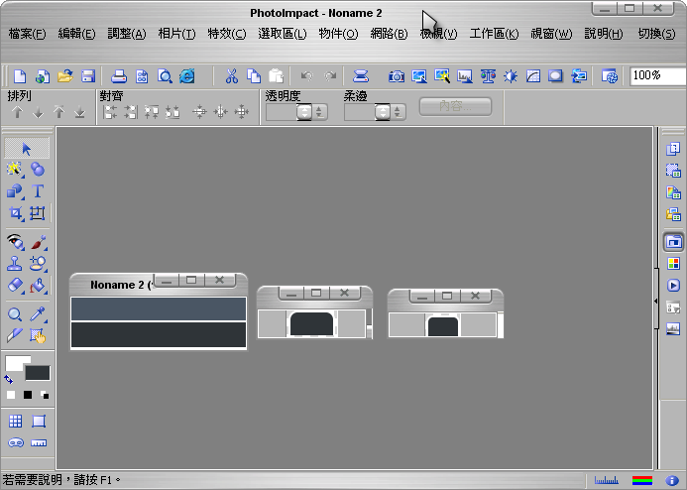
Task: Click the Quick Command play icon on right
Action: pos(673,286)
